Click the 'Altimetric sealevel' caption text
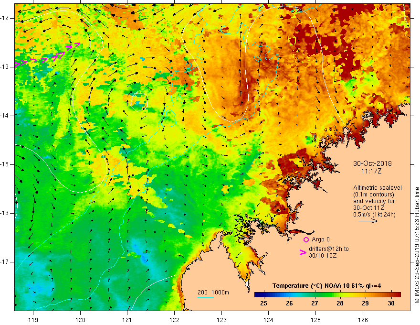This screenshot has width=420, height=325. point(378,188)
